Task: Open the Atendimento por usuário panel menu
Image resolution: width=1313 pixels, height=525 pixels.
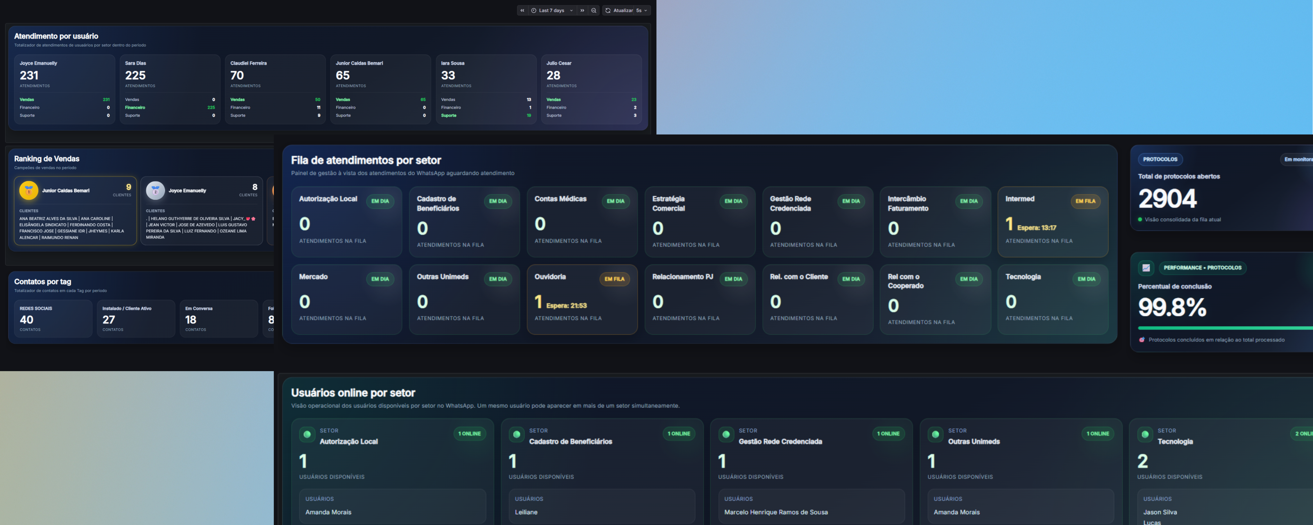Action: (55, 36)
